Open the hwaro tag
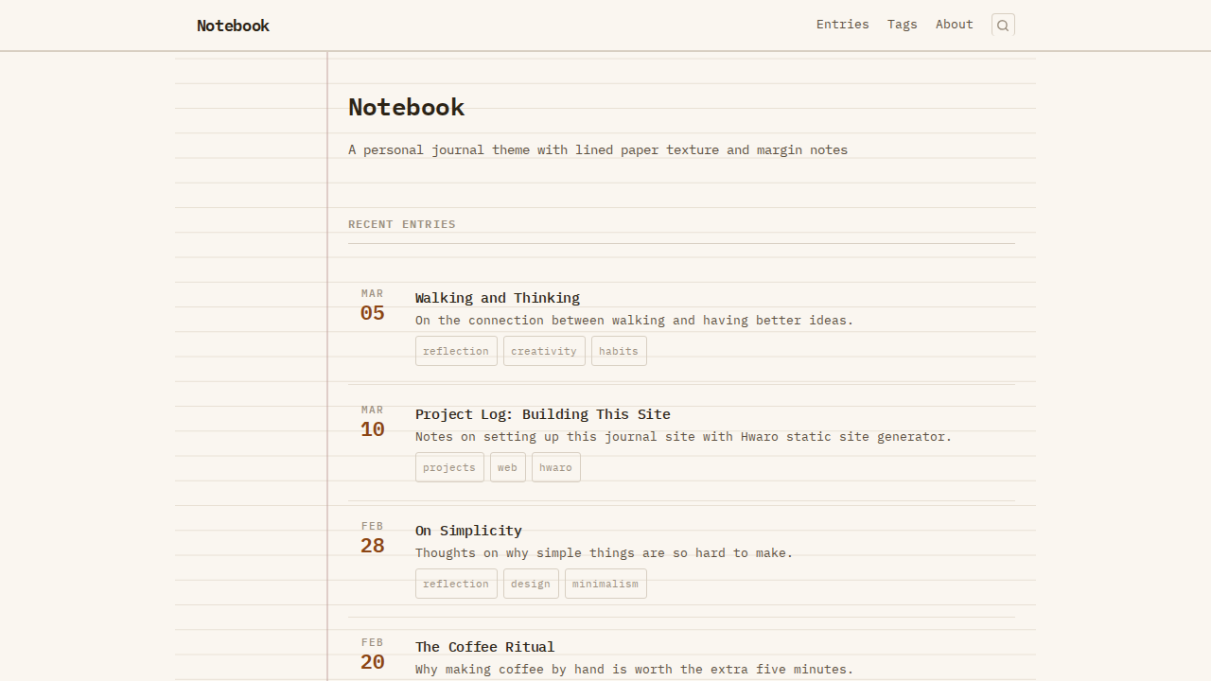Image resolution: width=1211 pixels, height=681 pixels. coord(555,467)
